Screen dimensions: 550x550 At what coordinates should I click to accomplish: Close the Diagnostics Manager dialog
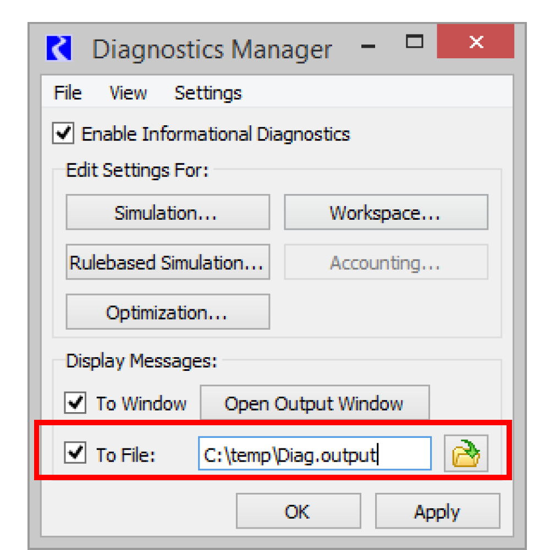coord(476,42)
